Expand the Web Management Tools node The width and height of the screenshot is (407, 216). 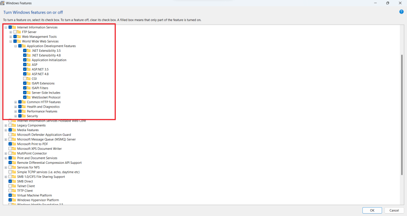tap(11, 37)
